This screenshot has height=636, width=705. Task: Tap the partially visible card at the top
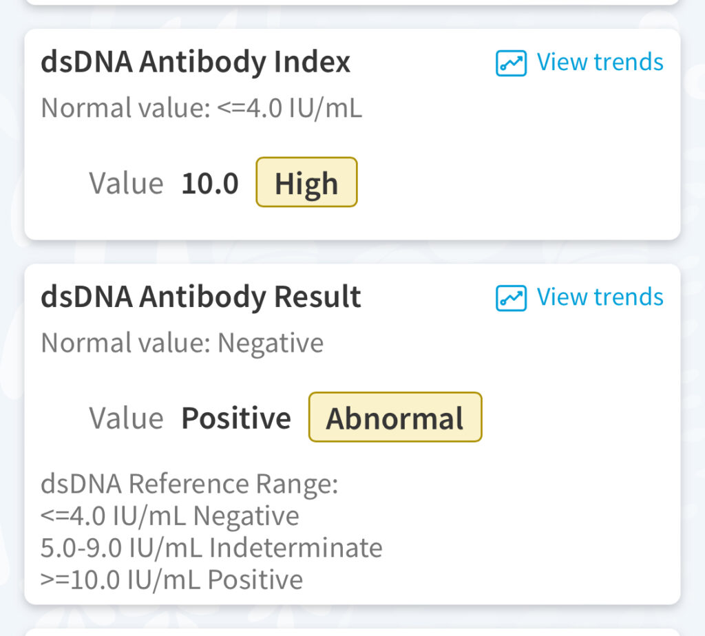click(x=352, y=2)
